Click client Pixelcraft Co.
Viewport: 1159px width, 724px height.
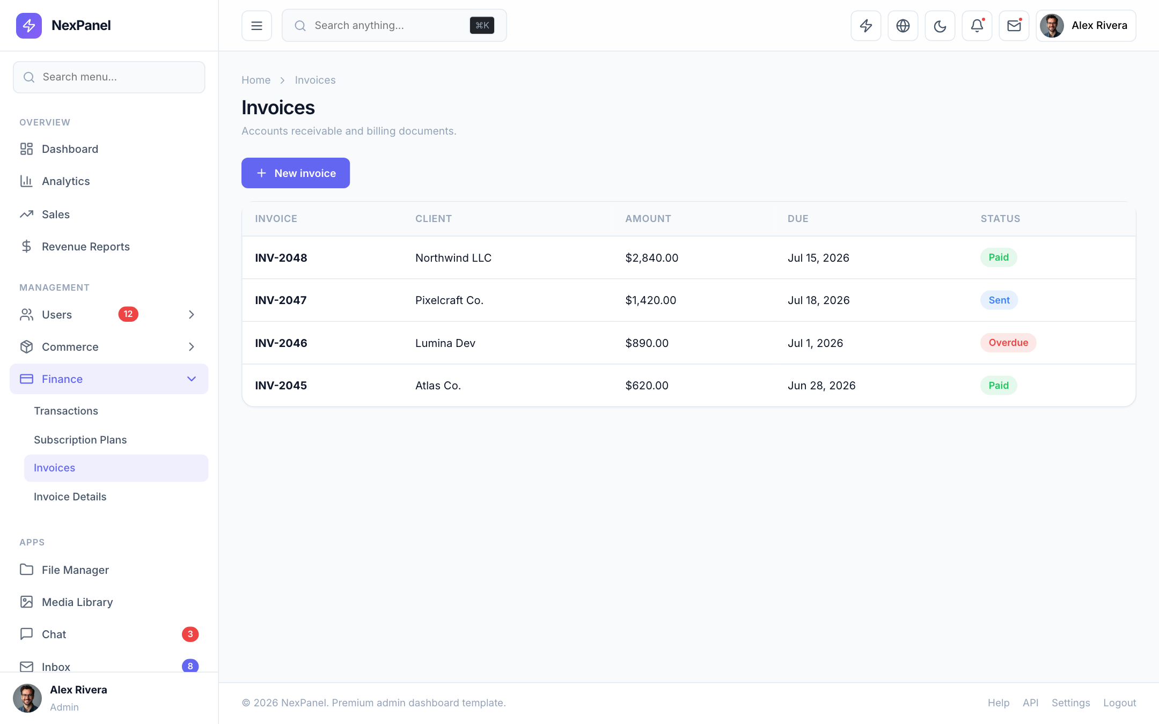449,300
